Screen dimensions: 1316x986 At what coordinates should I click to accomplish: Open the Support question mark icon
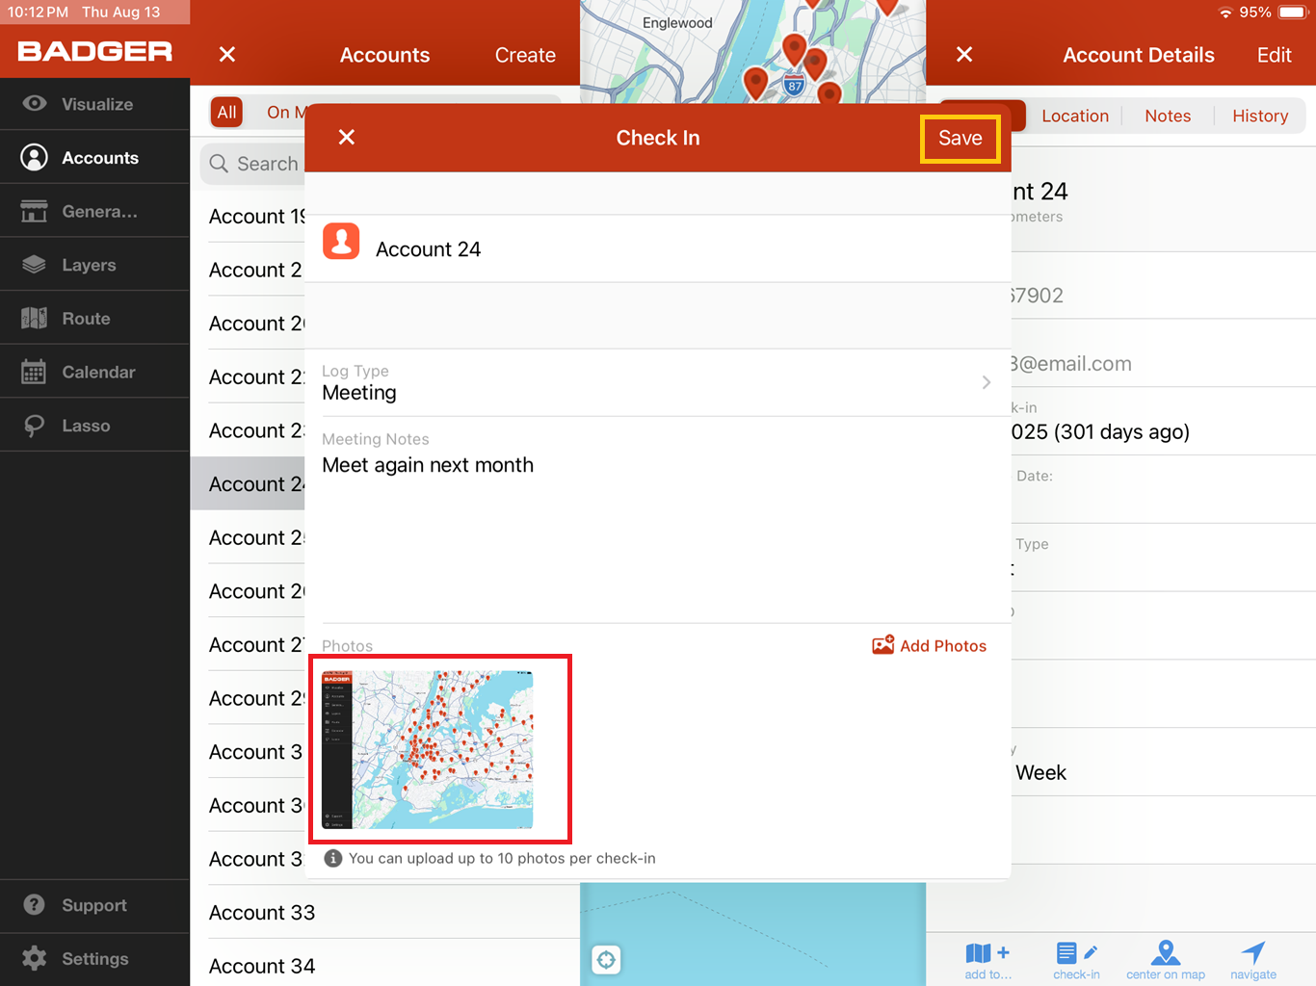pyautogui.click(x=35, y=905)
